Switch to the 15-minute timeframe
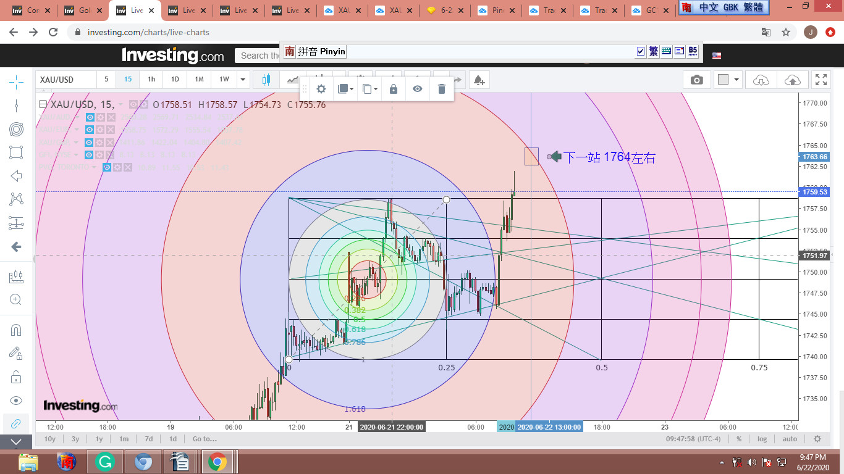 [128, 80]
